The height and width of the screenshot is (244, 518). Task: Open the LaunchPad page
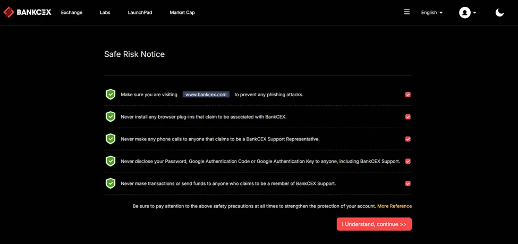[140, 13]
